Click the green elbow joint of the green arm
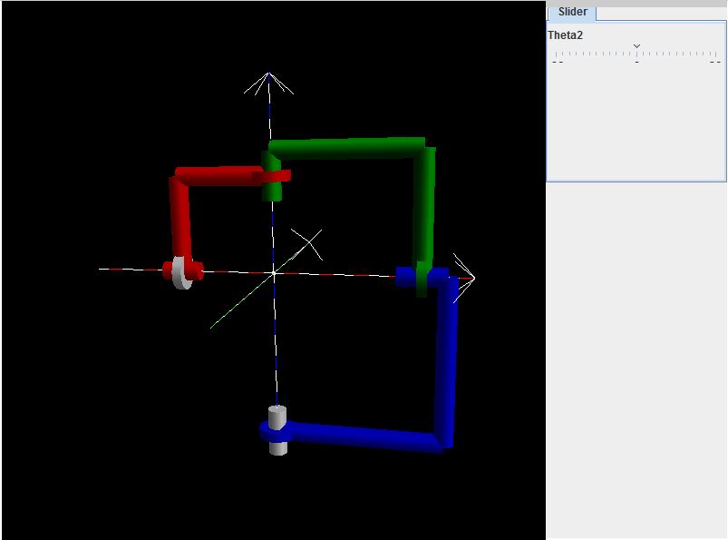Image resolution: width=728 pixels, height=540 pixels. point(424,143)
